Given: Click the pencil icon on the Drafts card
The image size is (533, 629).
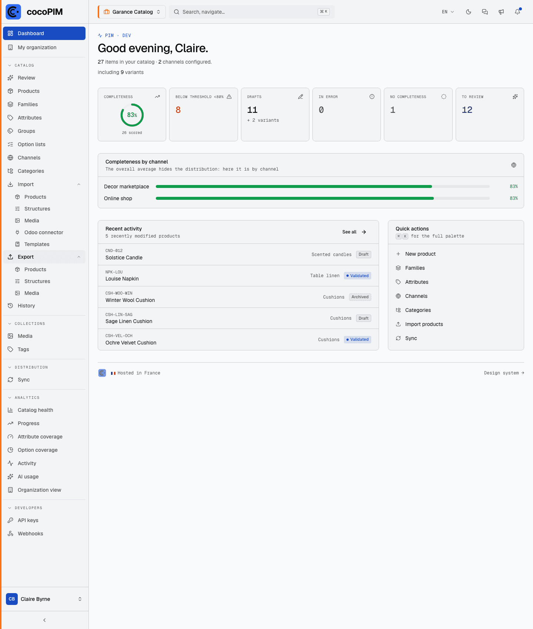Looking at the screenshot, I should (x=301, y=97).
